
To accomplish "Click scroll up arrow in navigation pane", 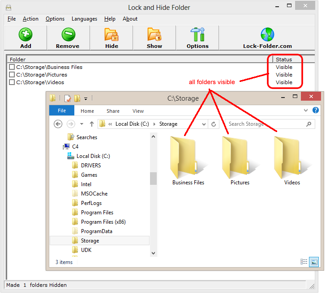I will (x=154, y=137).
